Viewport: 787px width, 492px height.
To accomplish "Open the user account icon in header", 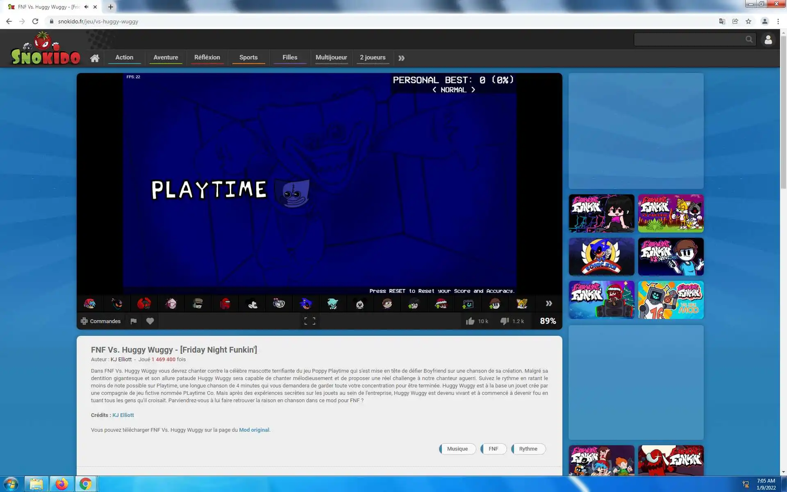I will [768, 39].
